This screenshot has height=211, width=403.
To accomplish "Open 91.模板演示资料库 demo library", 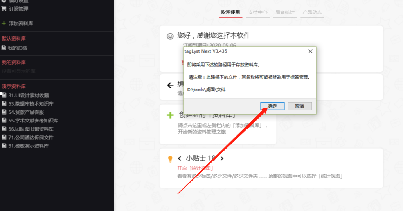I will 28,146.
